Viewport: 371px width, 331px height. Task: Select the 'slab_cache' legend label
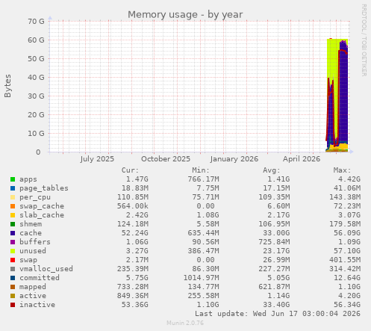(x=42, y=215)
